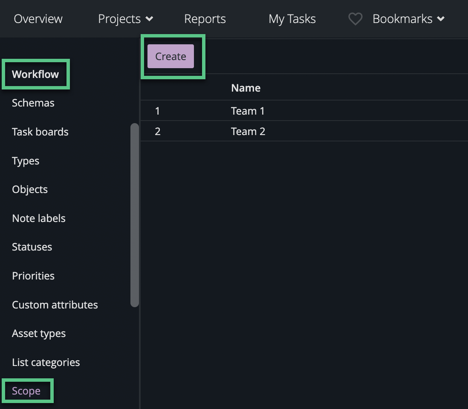468x409 pixels.
Task: Select Asset types from the sidebar
Action: pos(38,333)
